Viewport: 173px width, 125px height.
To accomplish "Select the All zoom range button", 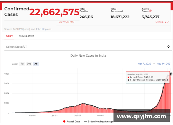I will (x=36, y=64).
